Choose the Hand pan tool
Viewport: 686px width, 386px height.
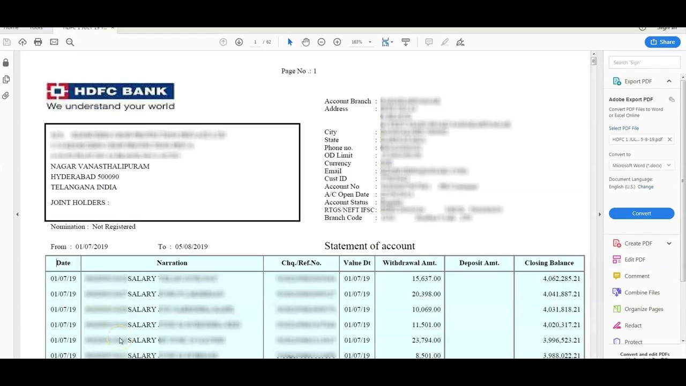(305, 42)
